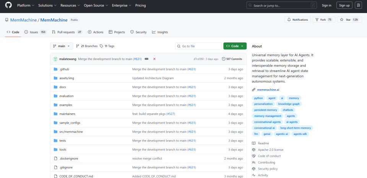This screenshot has height=178, width=367.
Task: Open the green Code dropdown button
Action: pos(235,46)
